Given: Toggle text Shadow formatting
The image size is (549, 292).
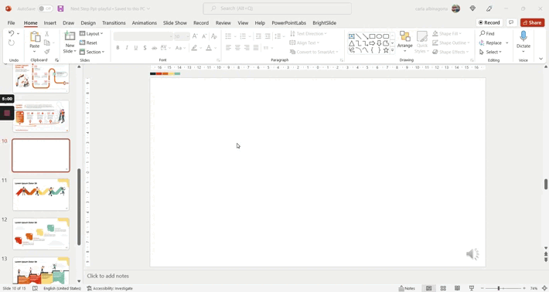Looking at the screenshot, I should [x=145, y=48].
